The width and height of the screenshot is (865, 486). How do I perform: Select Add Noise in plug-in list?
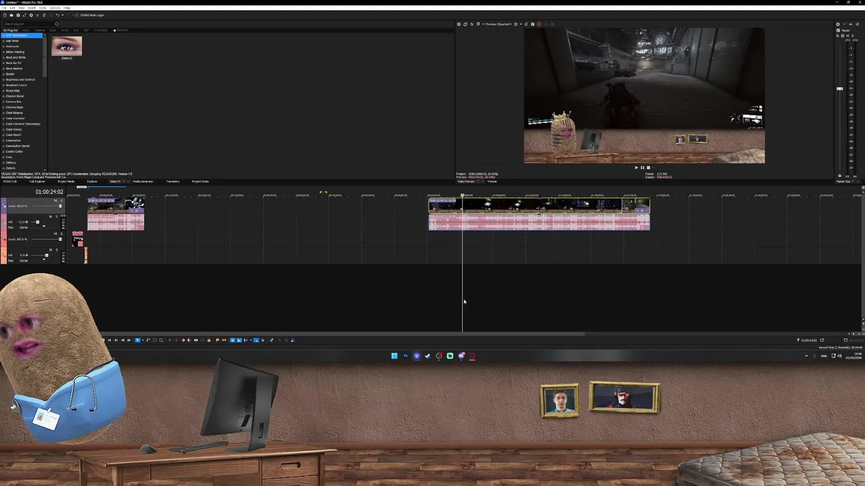pos(12,40)
